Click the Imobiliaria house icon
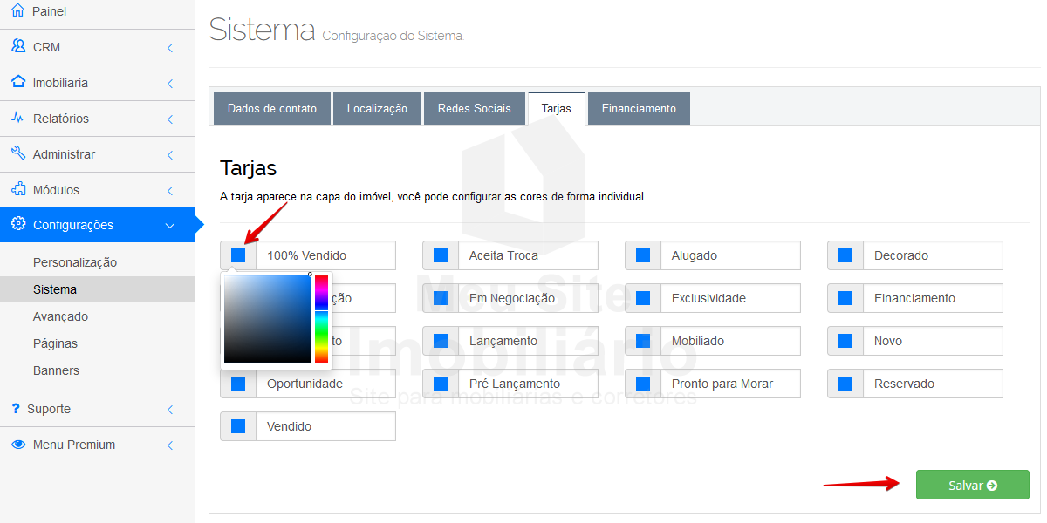The image size is (1047, 523). [18, 82]
